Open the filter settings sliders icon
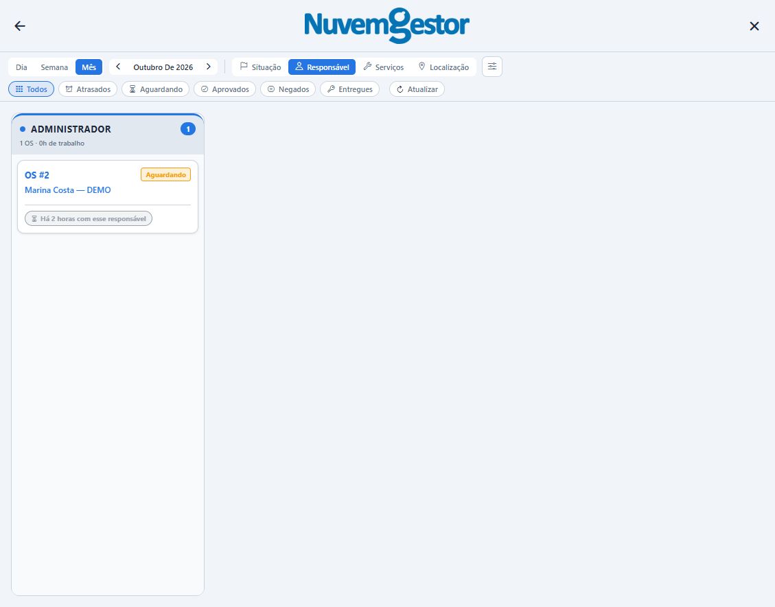The image size is (775, 607). tap(492, 67)
